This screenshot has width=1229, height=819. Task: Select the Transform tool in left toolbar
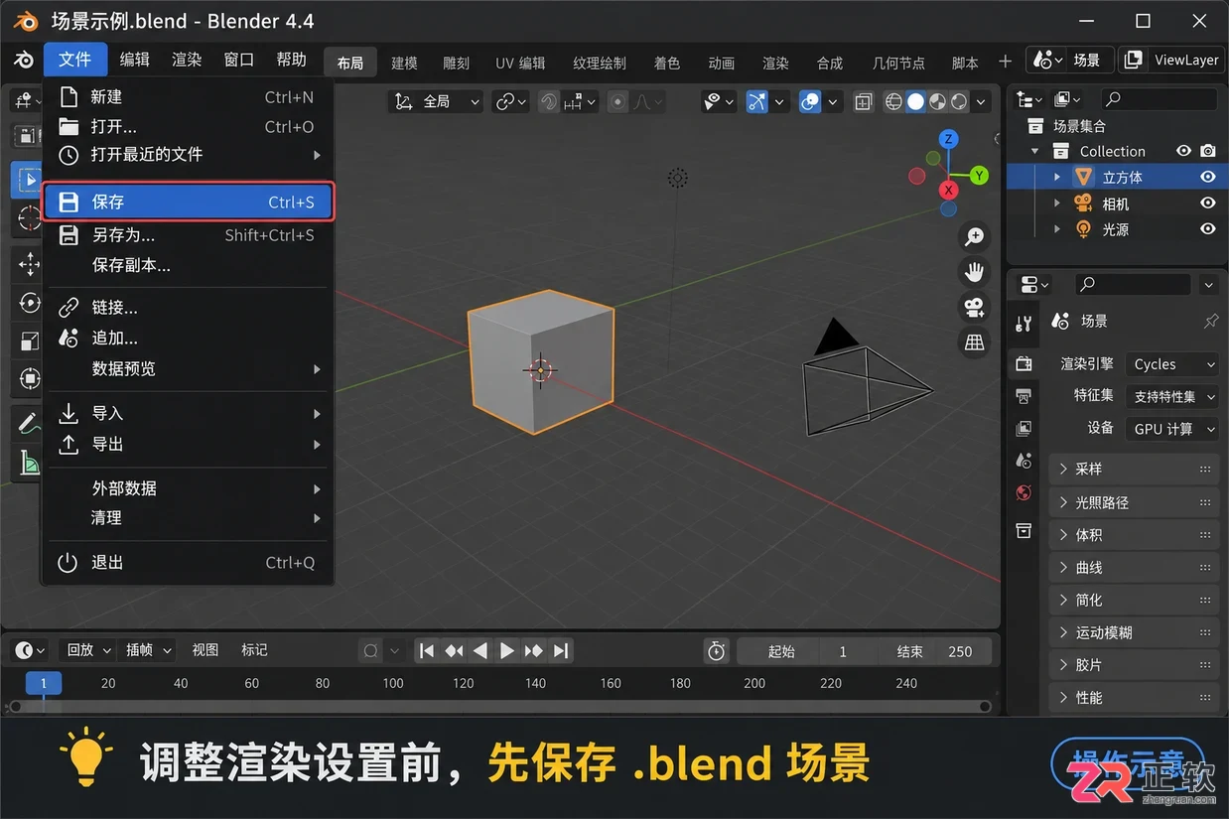pyautogui.click(x=28, y=378)
